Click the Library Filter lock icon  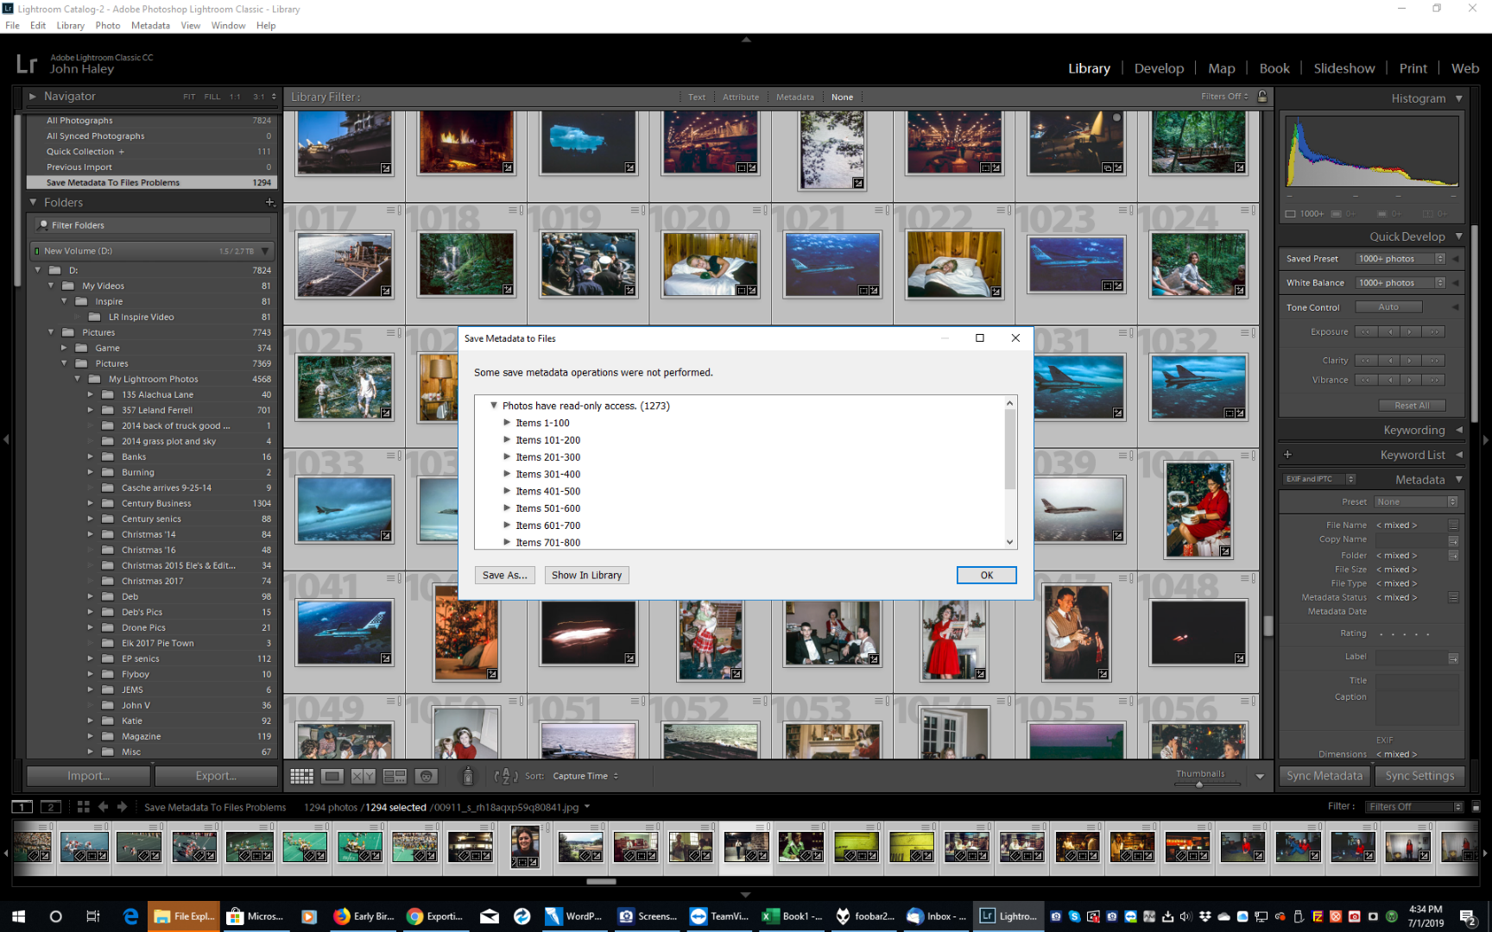pos(1262,97)
